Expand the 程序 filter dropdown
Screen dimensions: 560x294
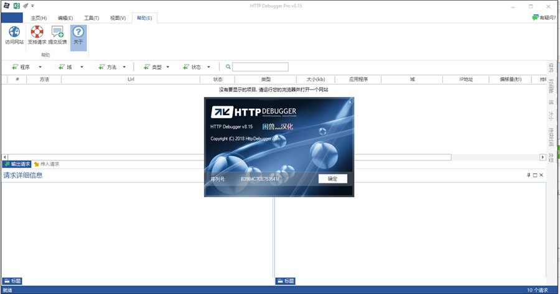click(x=40, y=67)
